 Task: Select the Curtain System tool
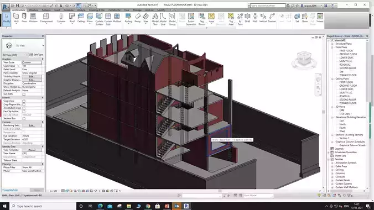(x=99, y=19)
